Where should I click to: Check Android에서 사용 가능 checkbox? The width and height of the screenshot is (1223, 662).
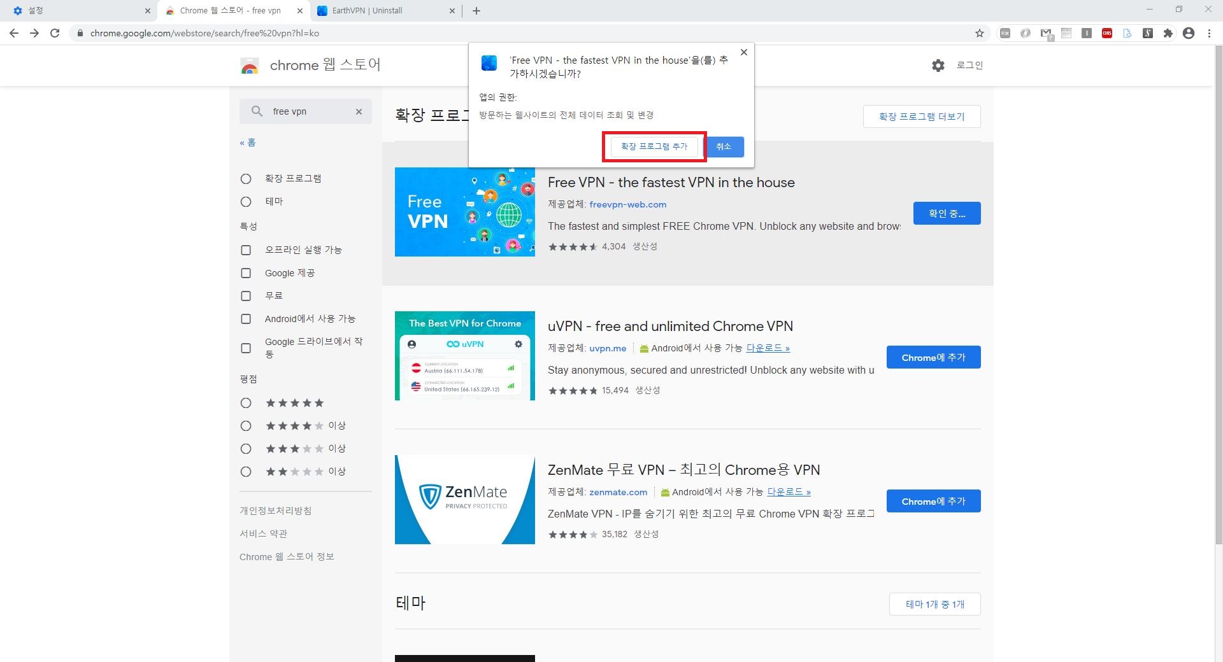pos(246,319)
